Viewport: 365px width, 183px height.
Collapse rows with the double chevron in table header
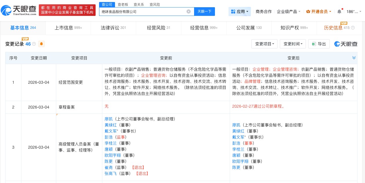354,58
